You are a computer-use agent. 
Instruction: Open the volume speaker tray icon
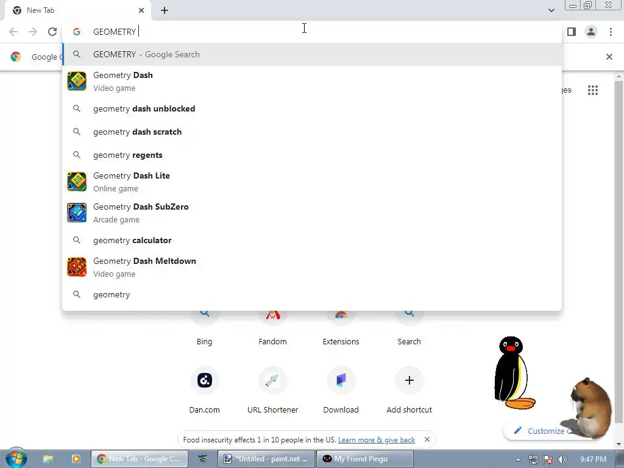(562, 459)
